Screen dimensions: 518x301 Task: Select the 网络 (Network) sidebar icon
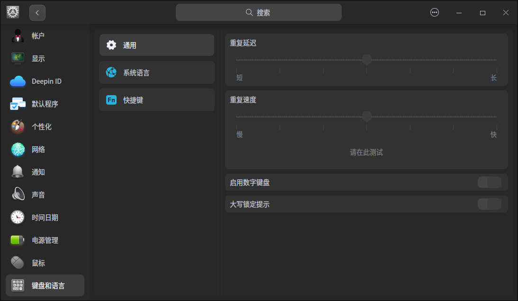click(x=17, y=149)
